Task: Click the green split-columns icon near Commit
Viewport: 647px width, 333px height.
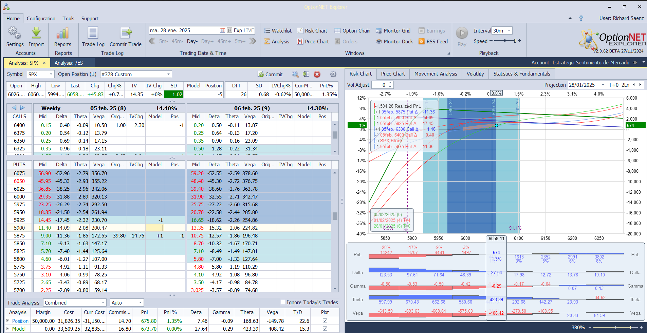Action: click(x=306, y=74)
